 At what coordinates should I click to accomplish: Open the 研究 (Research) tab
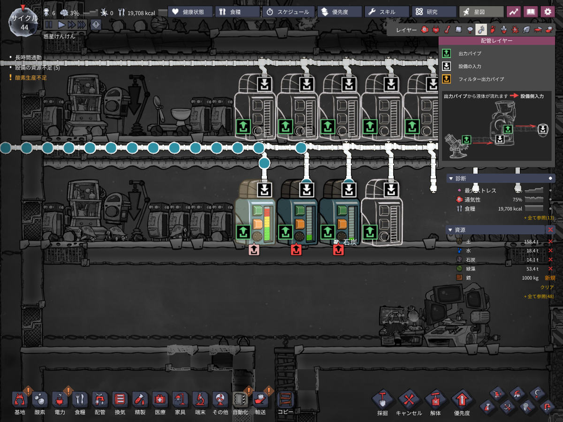point(434,12)
